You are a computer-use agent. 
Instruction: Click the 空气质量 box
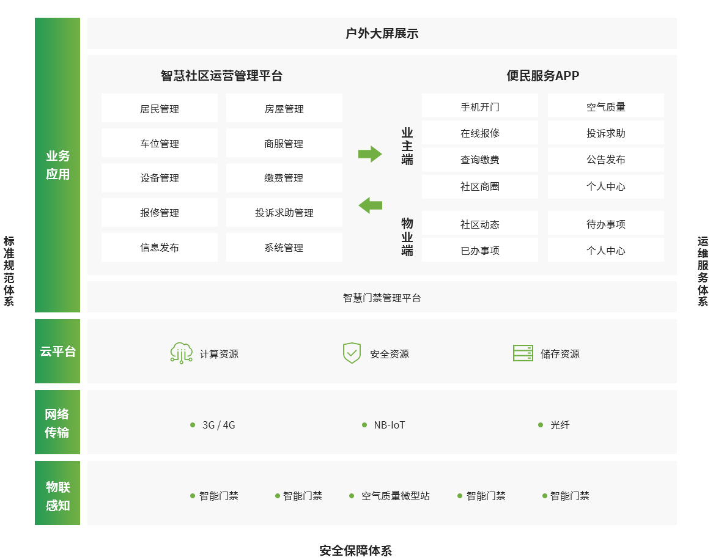tap(606, 106)
